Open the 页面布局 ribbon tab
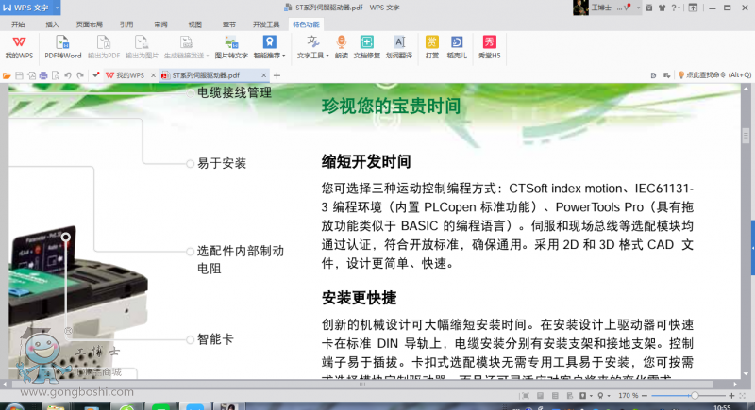The width and height of the screenshot is (755, 410). 89,25
